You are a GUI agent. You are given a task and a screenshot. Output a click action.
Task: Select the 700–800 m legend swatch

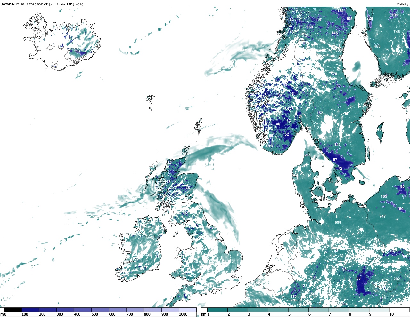135,310
